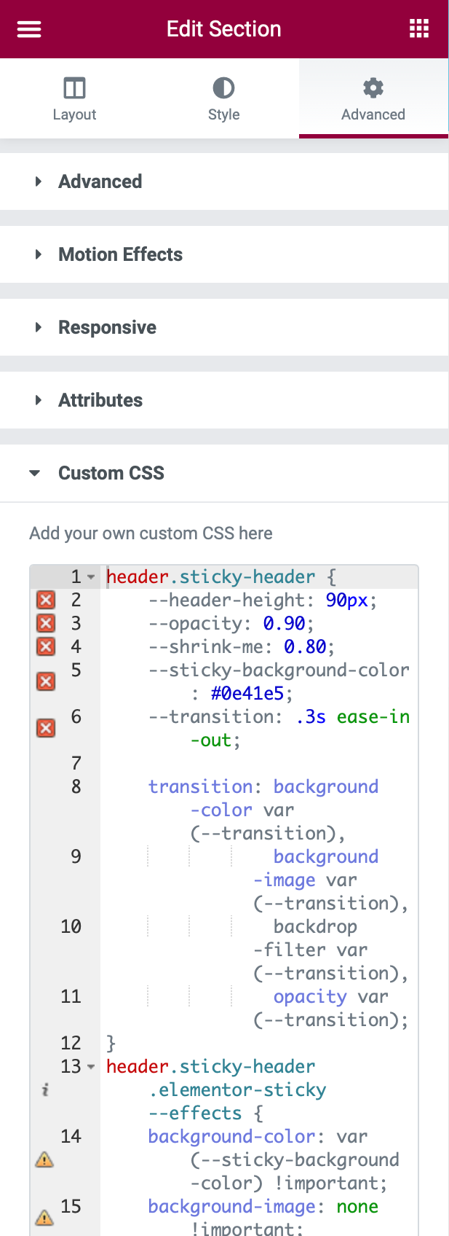449x1236 pixels.
Task: Fold code block at line 13
Action: point(92,1067)
